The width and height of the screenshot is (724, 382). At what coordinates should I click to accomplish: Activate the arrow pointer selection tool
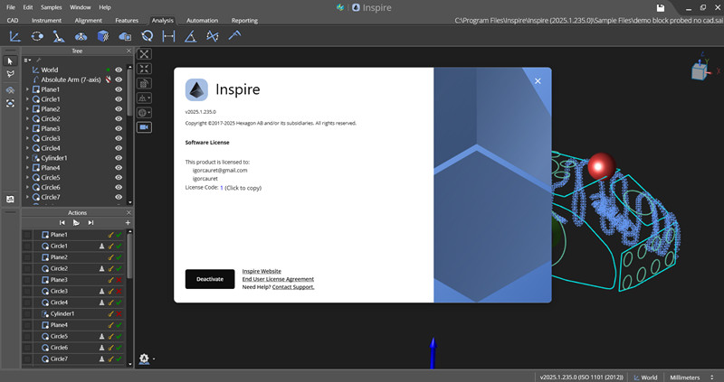(x=10, y=61)
